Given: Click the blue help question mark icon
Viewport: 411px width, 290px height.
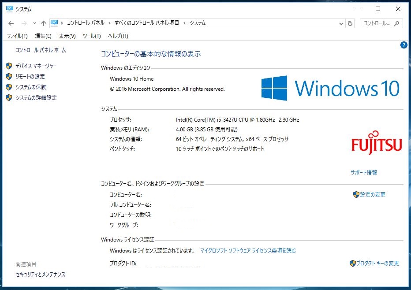Looking at the screenshot, I should pyautogui.click(x=404, y=45).
